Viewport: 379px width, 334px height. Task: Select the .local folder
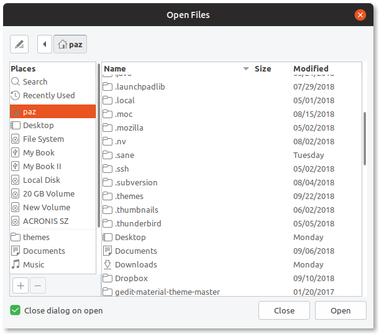click(232, 100)
